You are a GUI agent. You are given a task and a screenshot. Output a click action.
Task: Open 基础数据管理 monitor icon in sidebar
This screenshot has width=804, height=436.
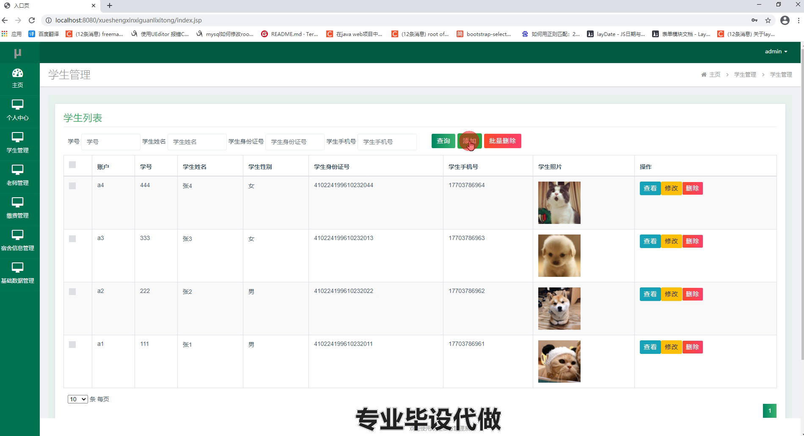(x=17, y=268)
